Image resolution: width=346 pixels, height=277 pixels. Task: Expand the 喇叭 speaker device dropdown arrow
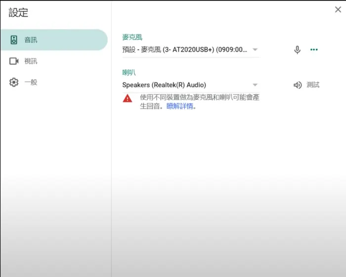255,85
